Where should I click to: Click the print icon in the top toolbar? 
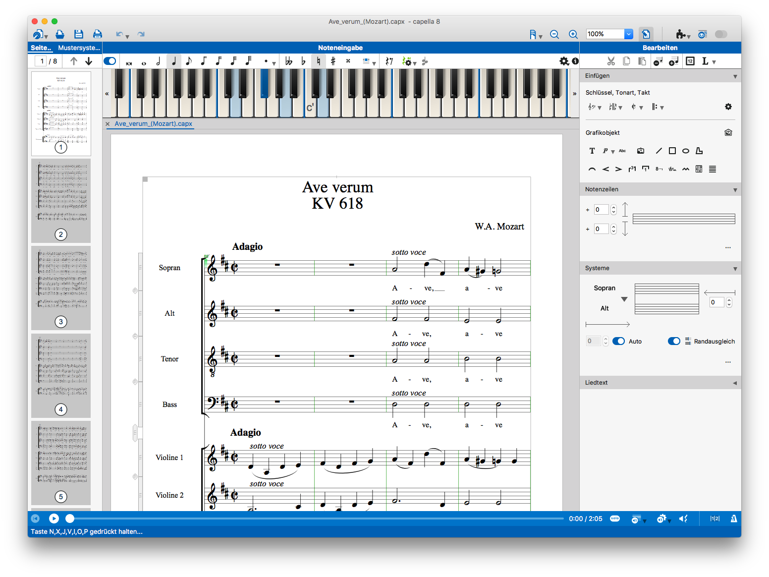(x=98, y=34)
